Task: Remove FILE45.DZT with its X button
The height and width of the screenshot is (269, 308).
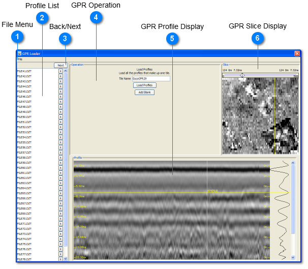Action: click(60, 92)
